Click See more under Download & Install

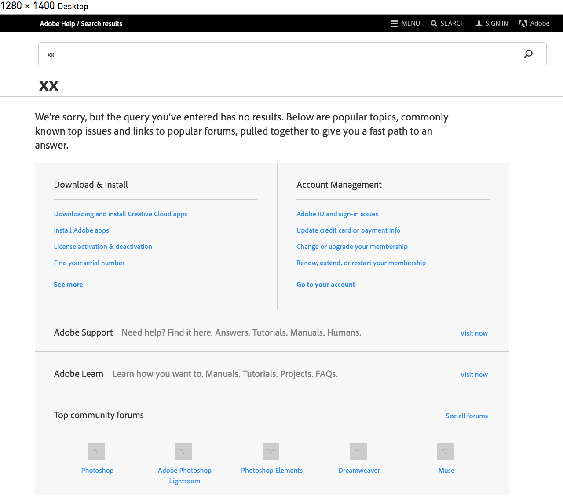(x=68, y=285)
